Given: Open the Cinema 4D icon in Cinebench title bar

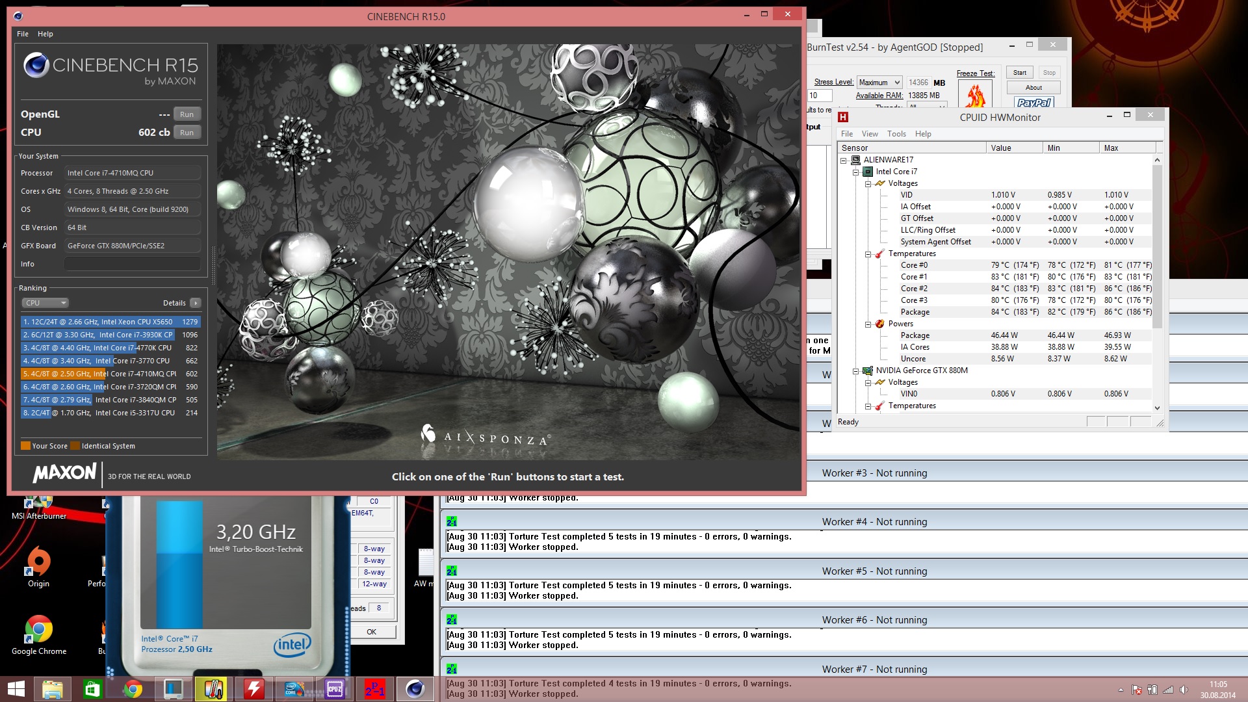Looking at the screenshot, I should (18, 16).
